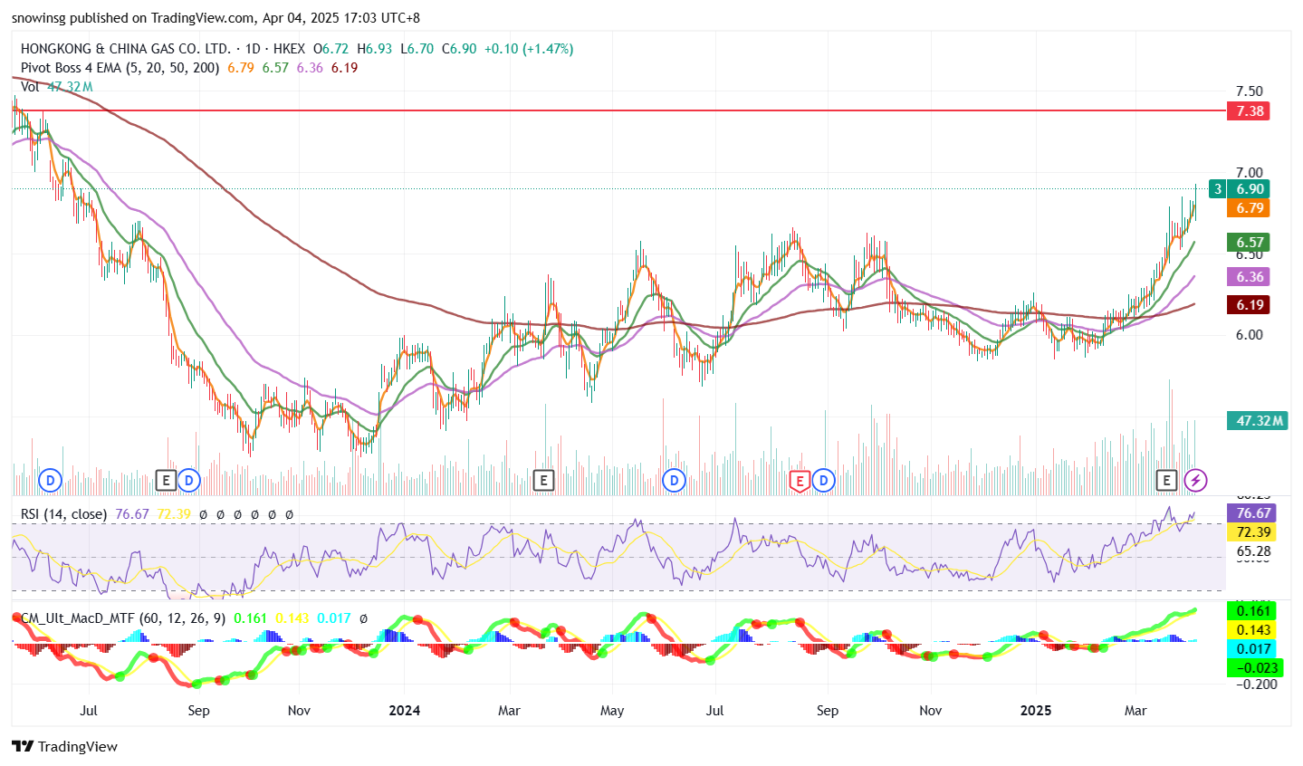Click the orange 6.79 value in EMA legend
The height and width of the screenshot is (766, 1303).
coord(241,68)
